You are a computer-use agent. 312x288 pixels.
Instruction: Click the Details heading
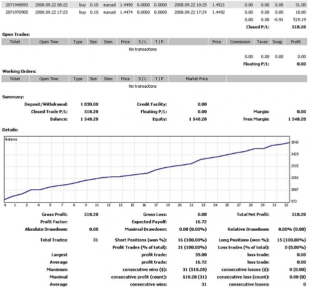pos(10,130)
